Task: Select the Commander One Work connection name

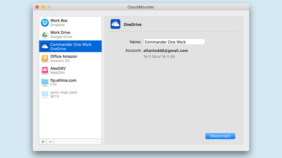Action: 71,45
